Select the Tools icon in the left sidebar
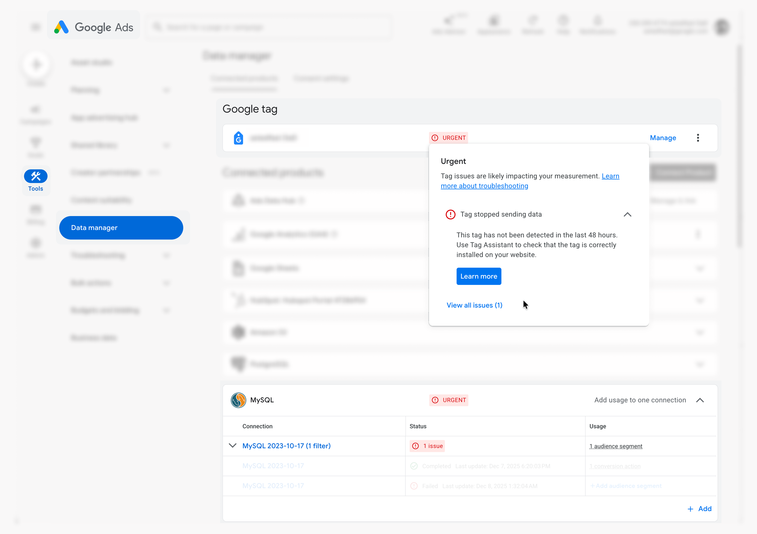This screenshot has height=534, width=757. pyautogui.click(x=36, y=176)
